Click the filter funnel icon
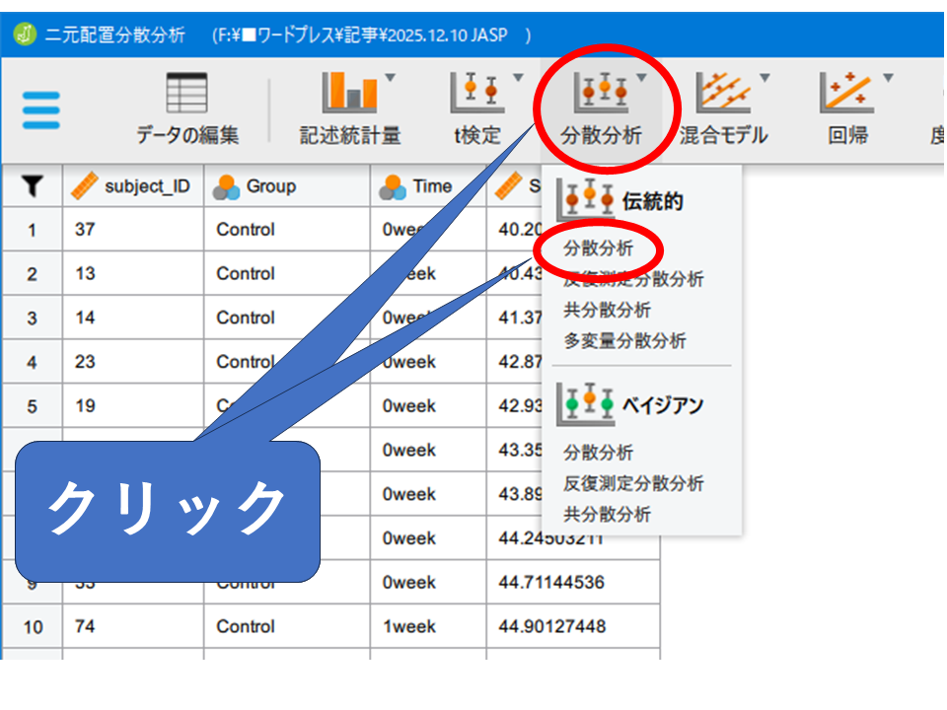This screenshot has height=710, width=947. pyautogui.click(x=32, y=185)
